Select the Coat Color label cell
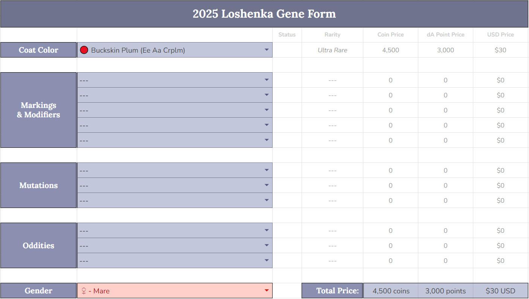 (x=38, y=50)
